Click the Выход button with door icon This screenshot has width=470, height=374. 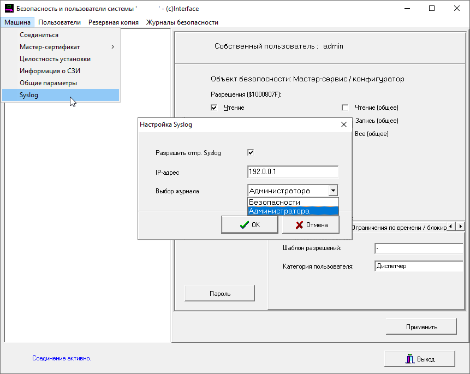[x=419, y=359]
